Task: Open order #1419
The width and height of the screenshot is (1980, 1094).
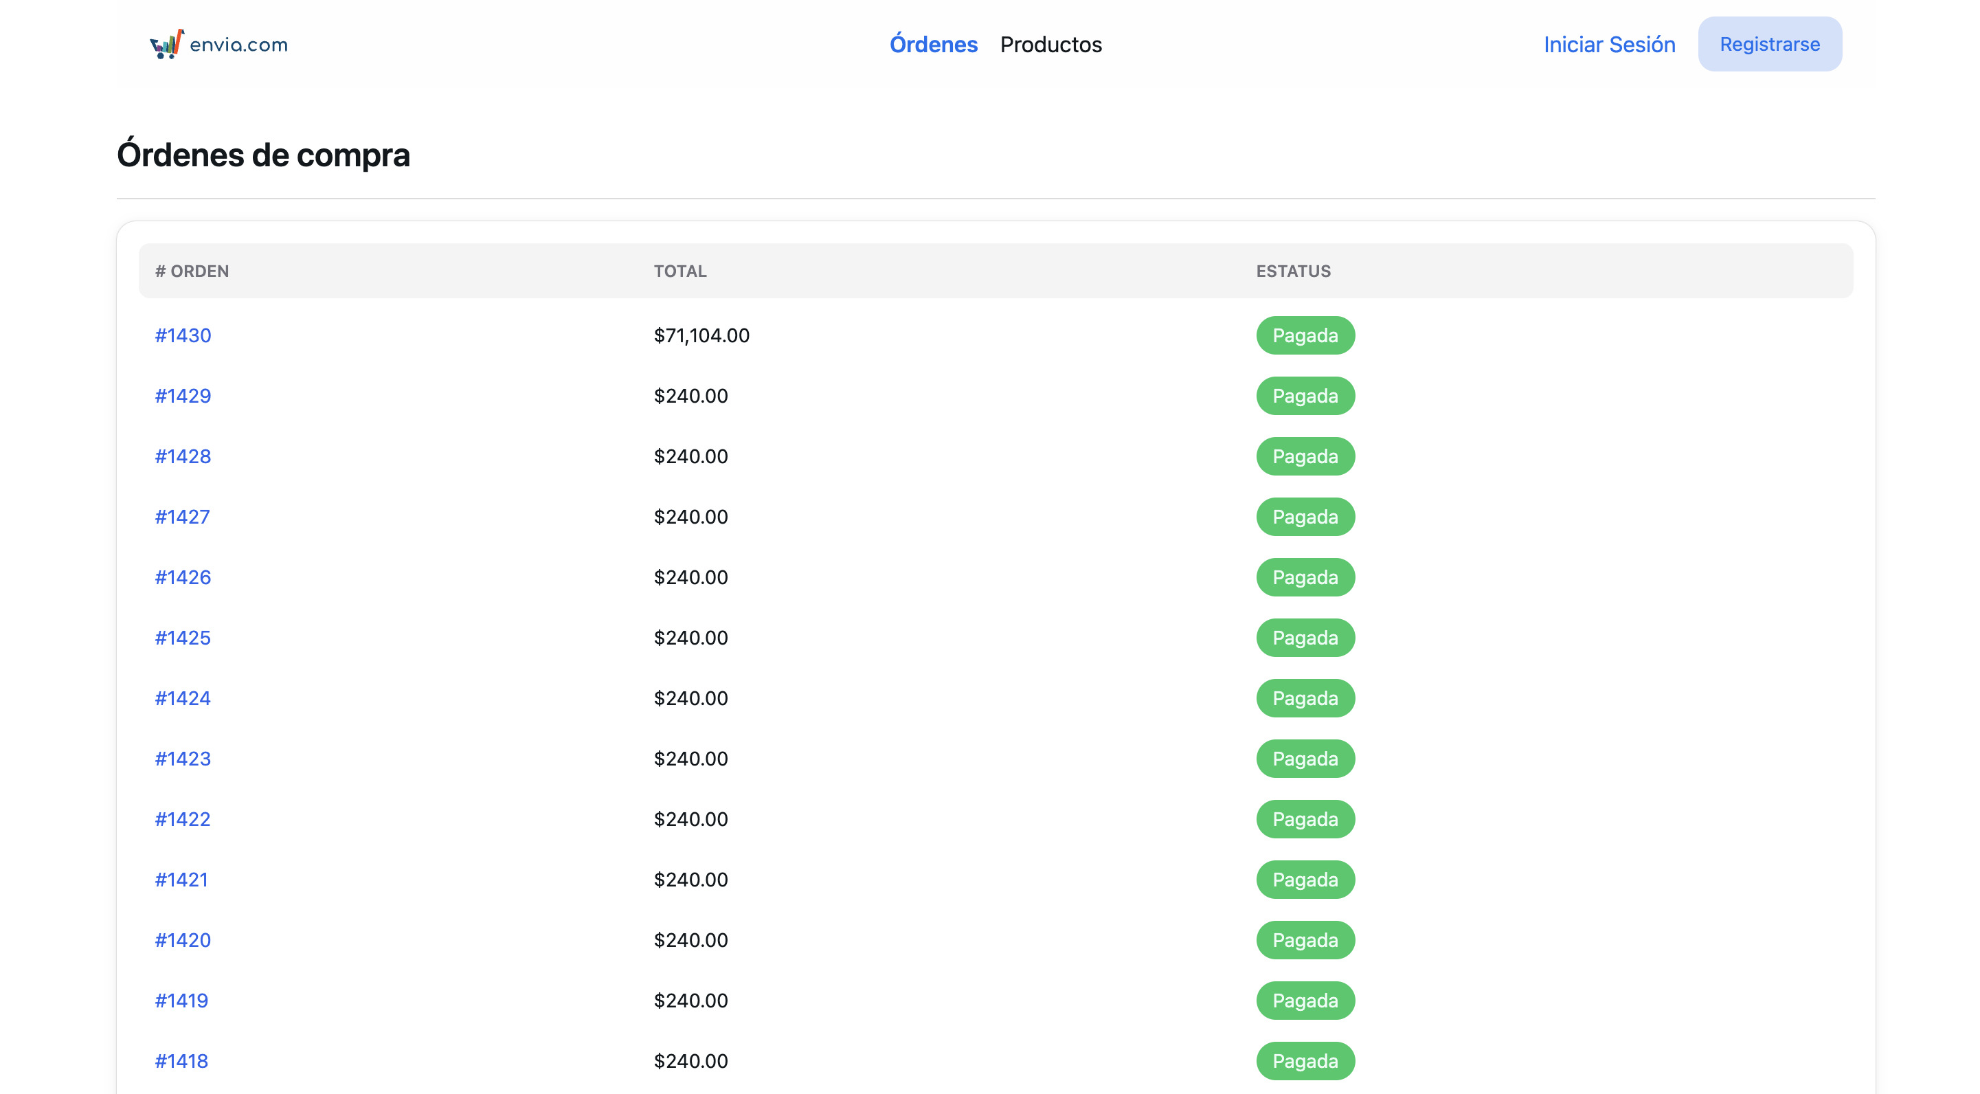Action: (x=181, y=1001)
